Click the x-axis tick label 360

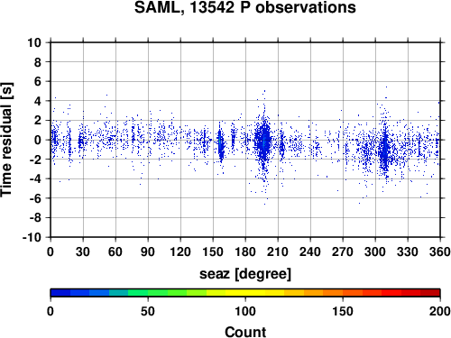click(440, 251)
